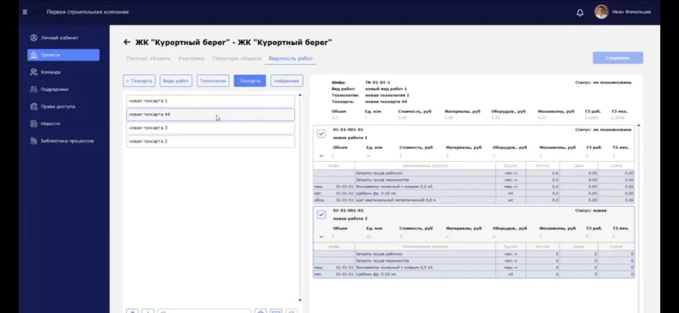Click the company name Первая строительная компания
This screenshot has height=313, width=679.
(x=87, y=12)
